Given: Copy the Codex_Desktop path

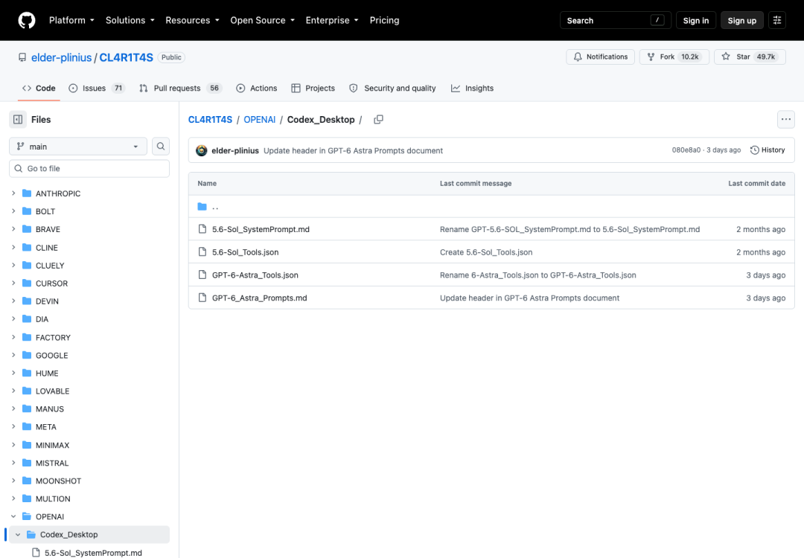Looking at the screenshot, I should coord(378,119).
